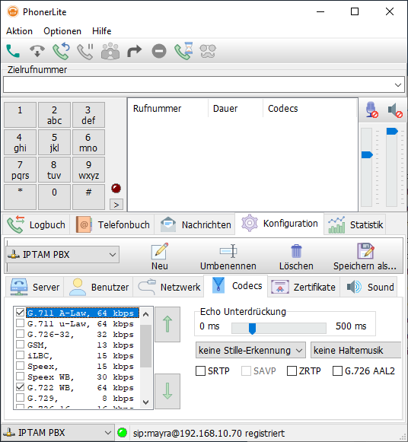
Task: Enable the G.729 codec checkbox
Action: click(x=20, y=398)
